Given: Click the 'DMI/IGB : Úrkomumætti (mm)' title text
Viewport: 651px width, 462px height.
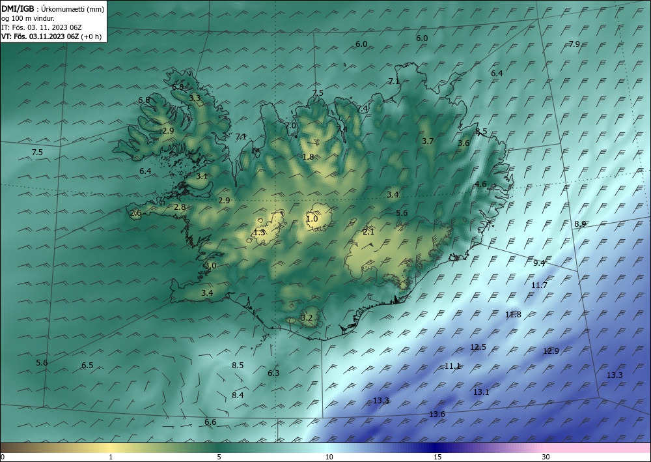Looking at the screenshot, I should pyautogui.click(x=53, y=9).
